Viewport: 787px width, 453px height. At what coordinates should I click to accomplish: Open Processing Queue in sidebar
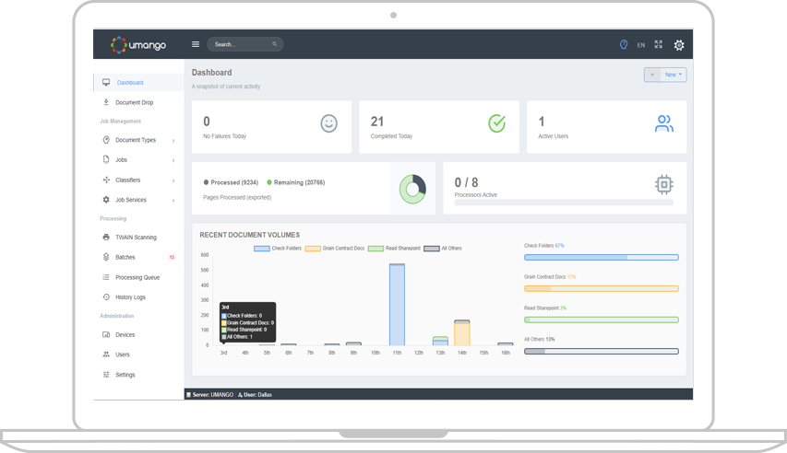pyautogui.click(x=137, y=277)
